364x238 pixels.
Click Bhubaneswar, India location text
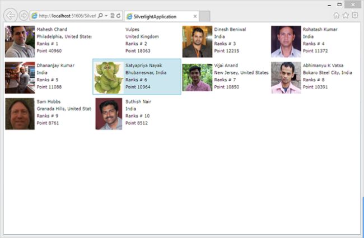pos(146,73)
